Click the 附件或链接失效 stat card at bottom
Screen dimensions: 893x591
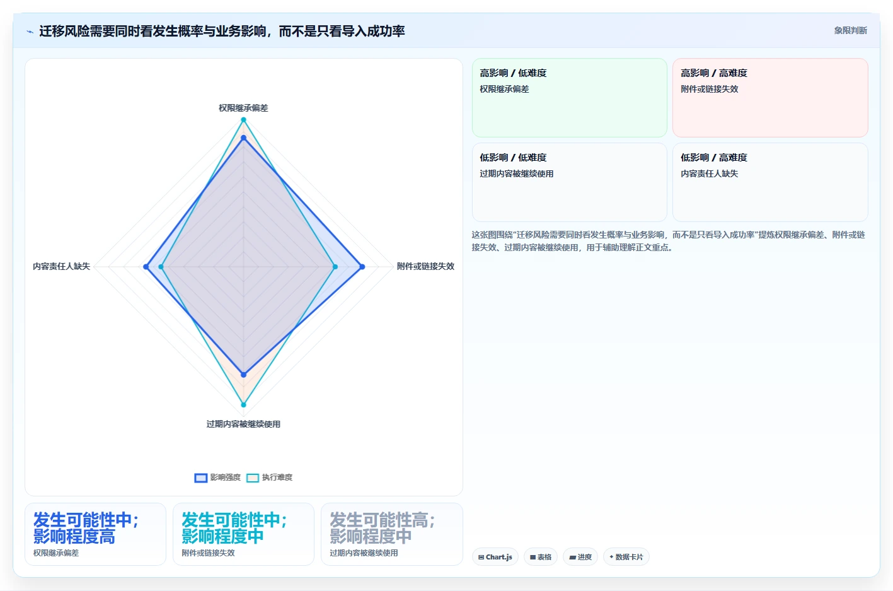click(243, 534)
